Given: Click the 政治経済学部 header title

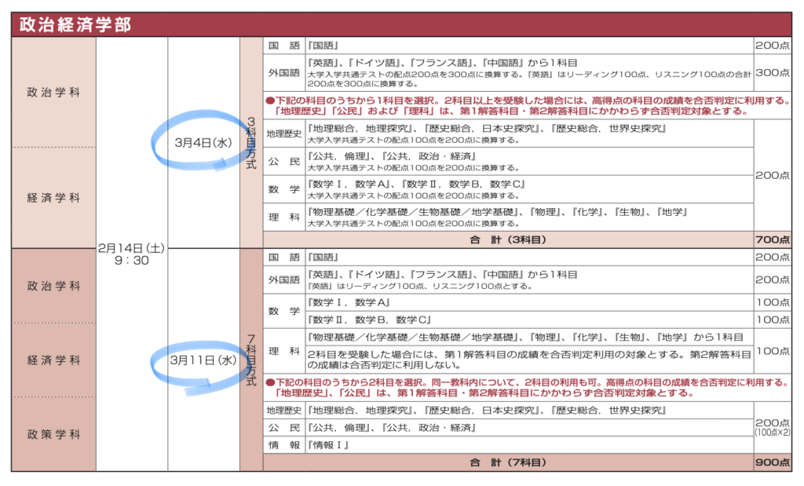Looking at the screenshot, I should (75, 24).
